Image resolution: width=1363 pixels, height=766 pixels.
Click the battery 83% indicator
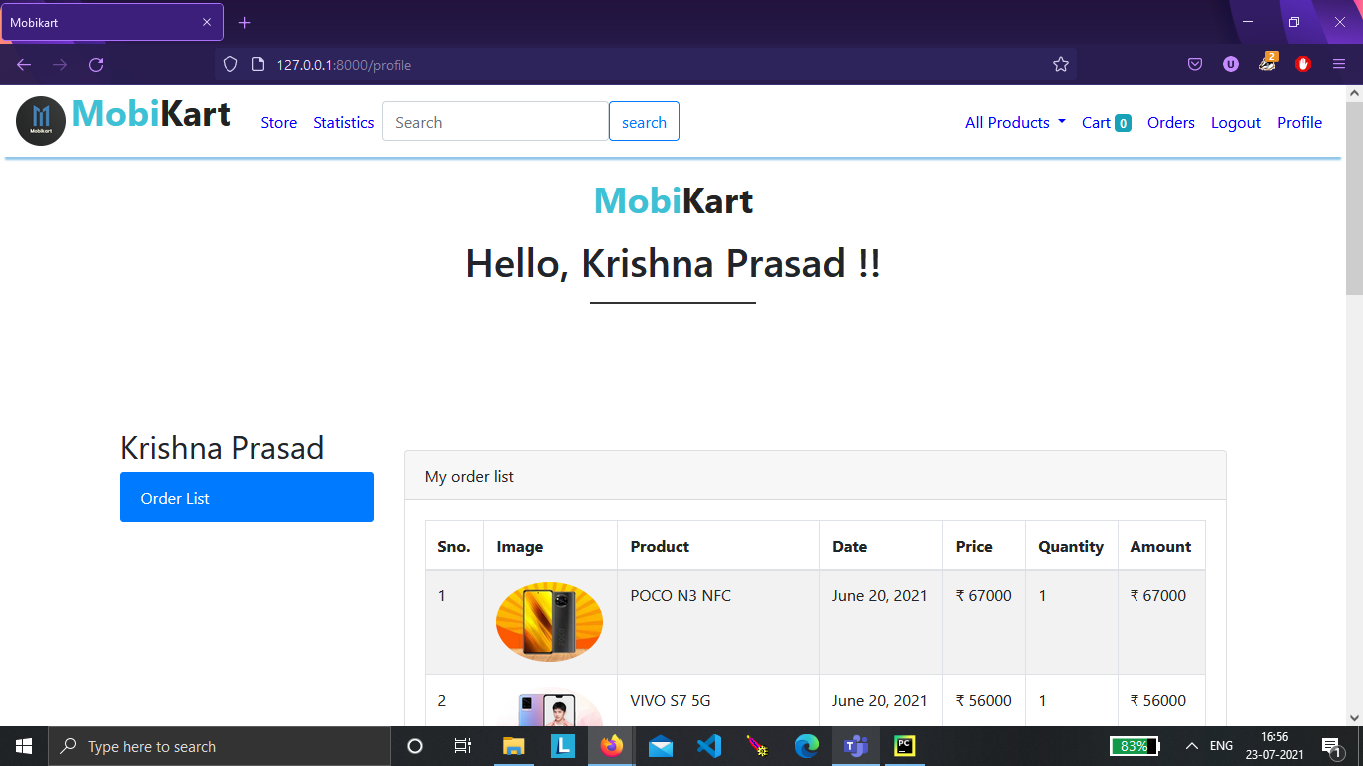pos(1136,746)
